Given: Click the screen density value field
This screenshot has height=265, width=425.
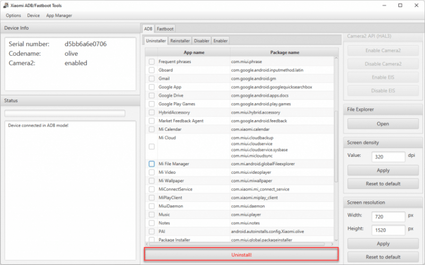Looking at the screenshot, I should pos(388,157).
